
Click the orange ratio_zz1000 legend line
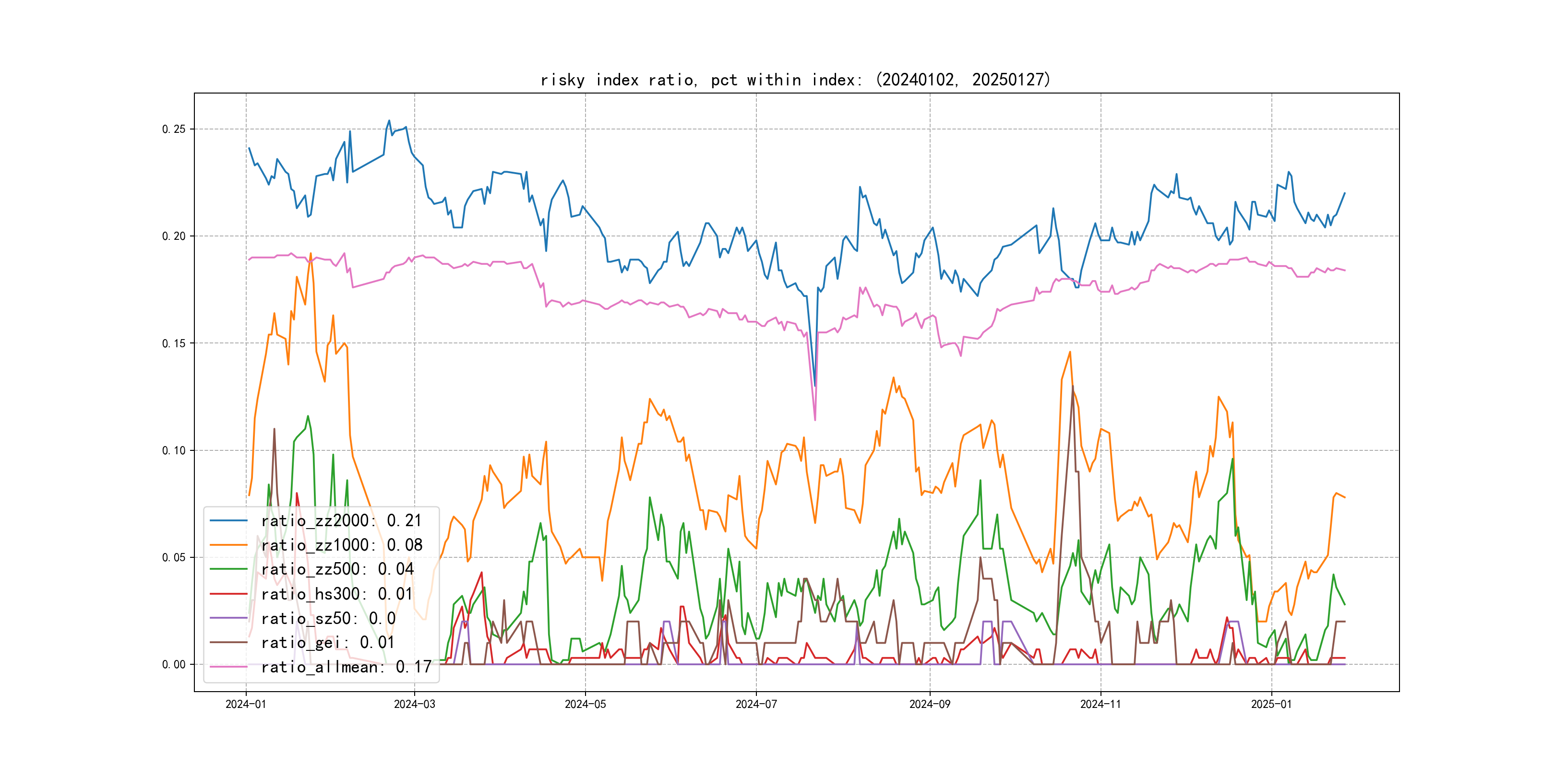tap(228, 545)
